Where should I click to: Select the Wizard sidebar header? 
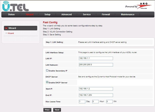tap(20, 28)
